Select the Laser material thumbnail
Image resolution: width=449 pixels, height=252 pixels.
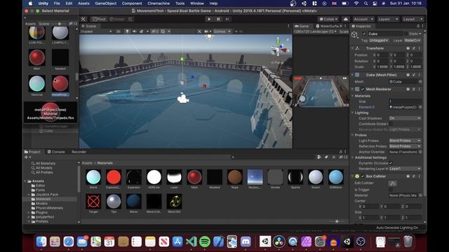[174, 177]
